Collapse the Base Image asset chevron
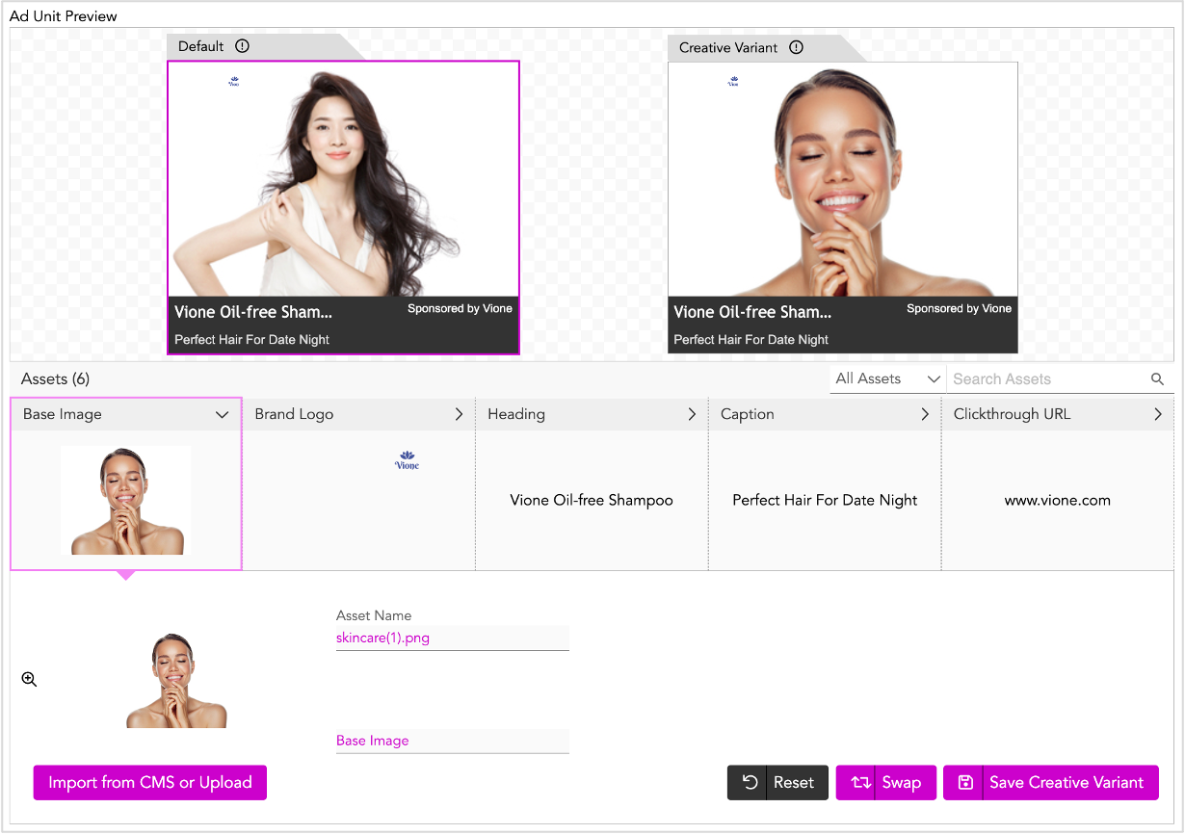 click(x=223, y=415)
